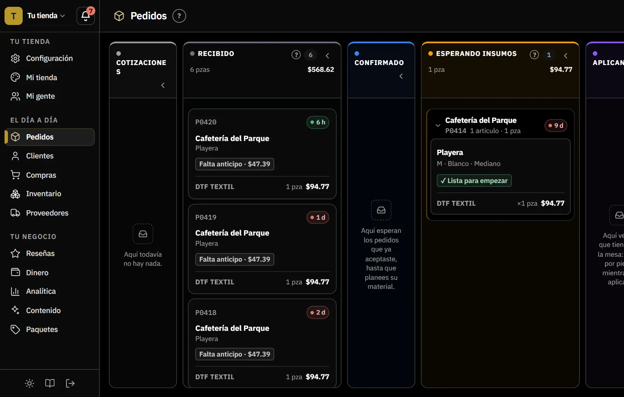Click Falta anticipo tag on P0419
624x397 pixels.
[235, 259]
